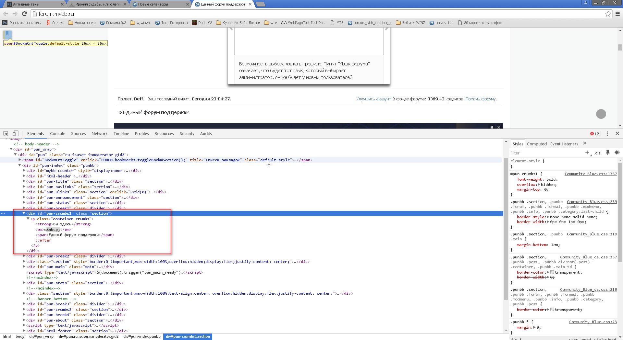This screenshot has width=623, height=340.
Task: Collapse the div#pun-crumbs1 node
Action: 24,213
